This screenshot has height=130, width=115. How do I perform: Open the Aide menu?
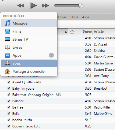coord(86,17)
